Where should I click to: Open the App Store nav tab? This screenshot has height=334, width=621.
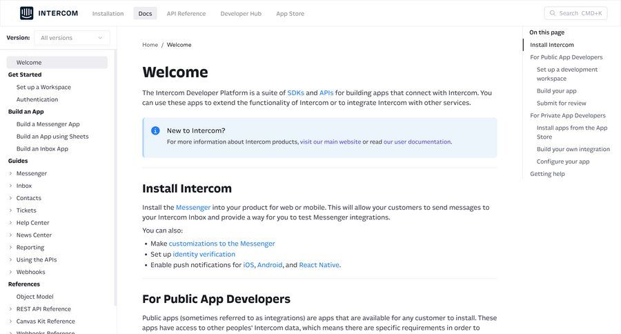(x=290, y=14)
